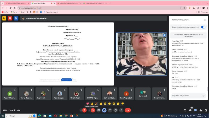This screenshot has width=209, height=118.
Task: Toggle closed captions (CC) button
Action: [98, 110]
